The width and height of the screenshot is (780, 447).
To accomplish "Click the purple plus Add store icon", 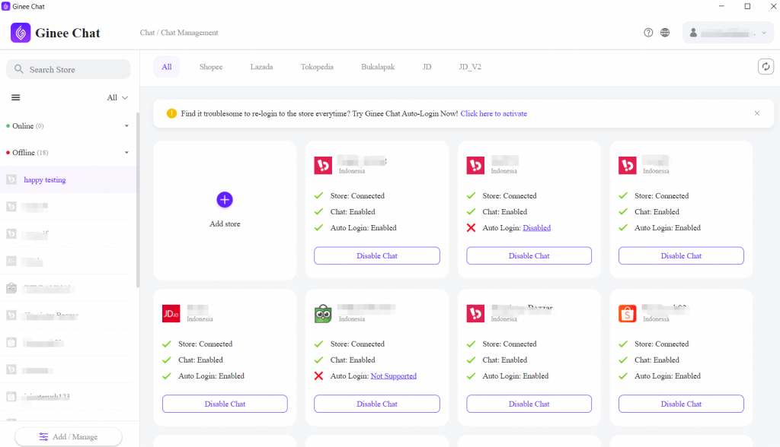I will [x=225, y=200].
